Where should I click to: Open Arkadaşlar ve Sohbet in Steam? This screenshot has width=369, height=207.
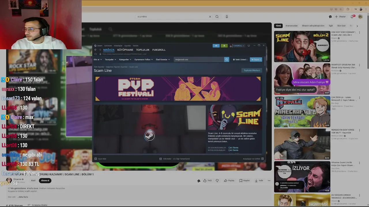pyautogui.click(x=253, y=159)
